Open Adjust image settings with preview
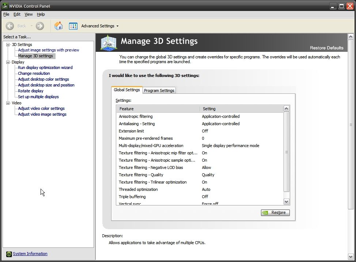356x262 pixels. [x=49, y=50]
